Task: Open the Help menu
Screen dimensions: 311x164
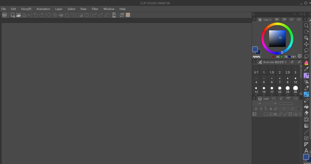Action: (x=123, y=9)
